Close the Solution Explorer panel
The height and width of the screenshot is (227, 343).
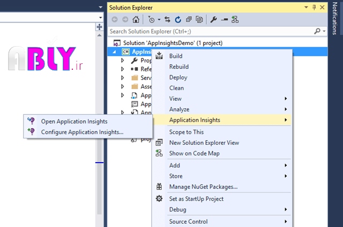tap(322, 8)
